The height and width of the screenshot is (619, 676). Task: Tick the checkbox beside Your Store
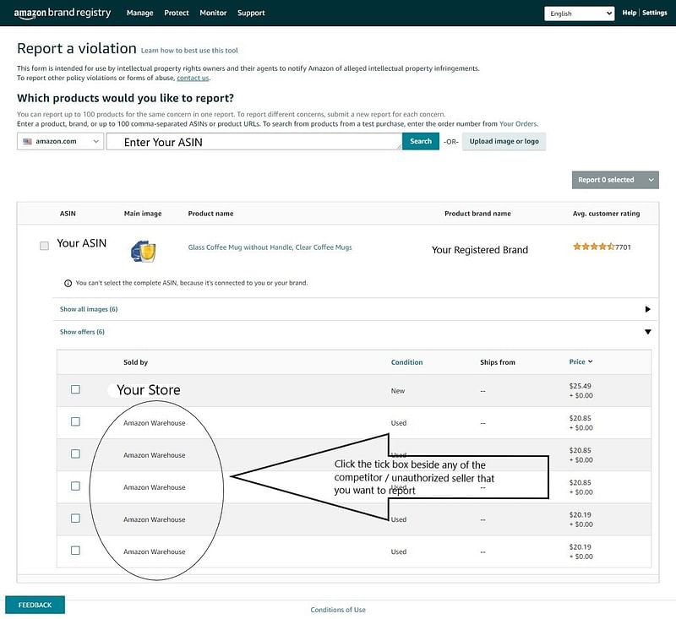75,389
